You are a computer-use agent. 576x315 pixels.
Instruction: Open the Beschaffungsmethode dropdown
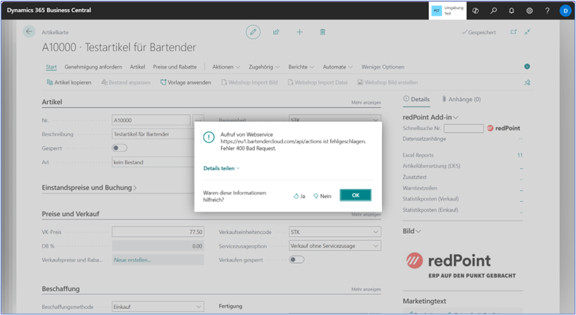tap(198, 306)
